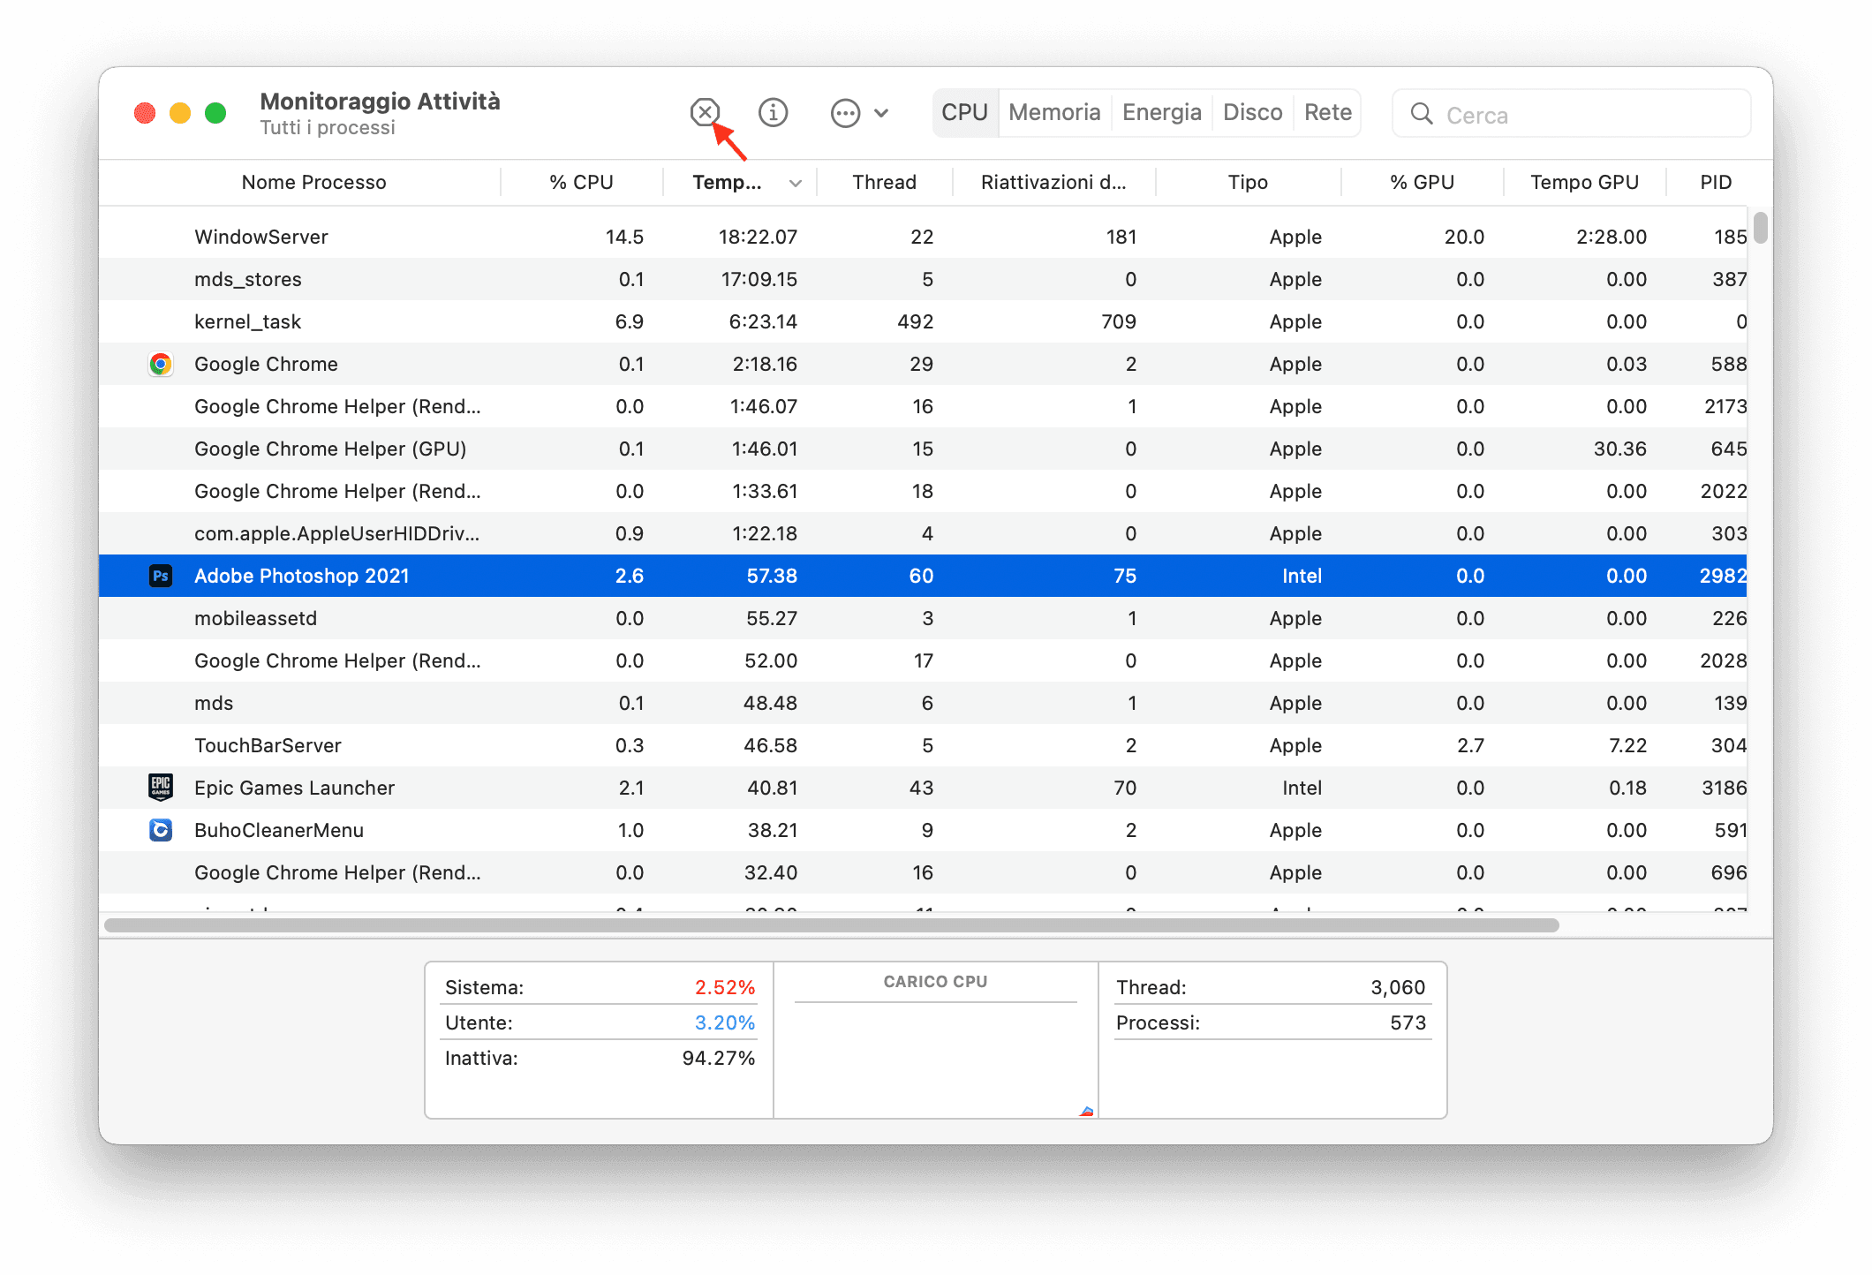Click the Google Chrome icon in process list
Image resolution: width=1872 pixels, height=1275 pixels.
161,364
